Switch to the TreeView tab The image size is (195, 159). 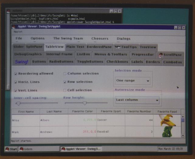tap(148, 47)
